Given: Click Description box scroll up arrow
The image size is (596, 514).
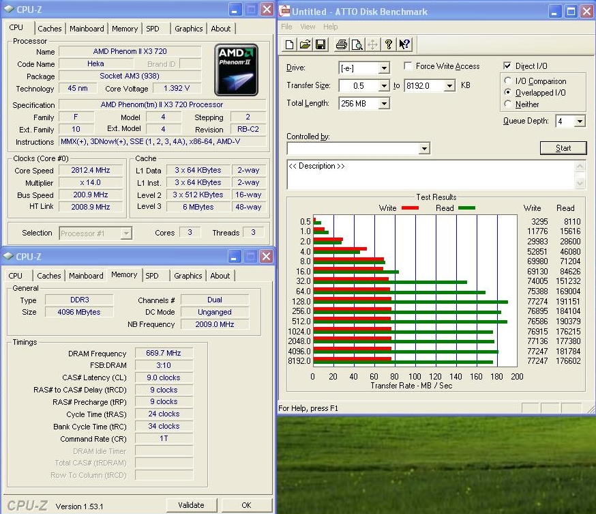Looking at the screenshot, I should coord(580,167).
